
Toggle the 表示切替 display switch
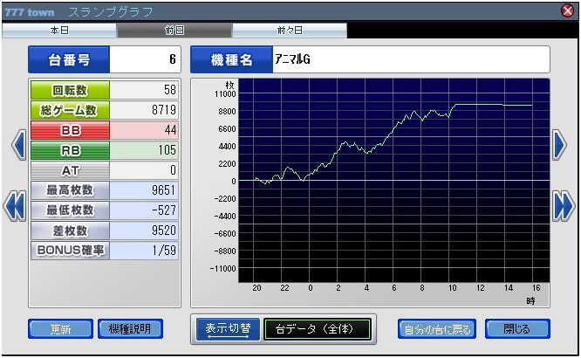(x=228, y=329)
